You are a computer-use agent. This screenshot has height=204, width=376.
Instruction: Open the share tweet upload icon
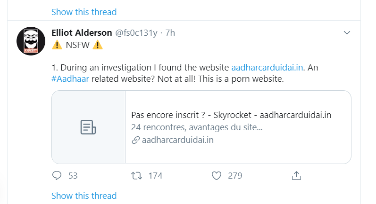coord(296,176)
